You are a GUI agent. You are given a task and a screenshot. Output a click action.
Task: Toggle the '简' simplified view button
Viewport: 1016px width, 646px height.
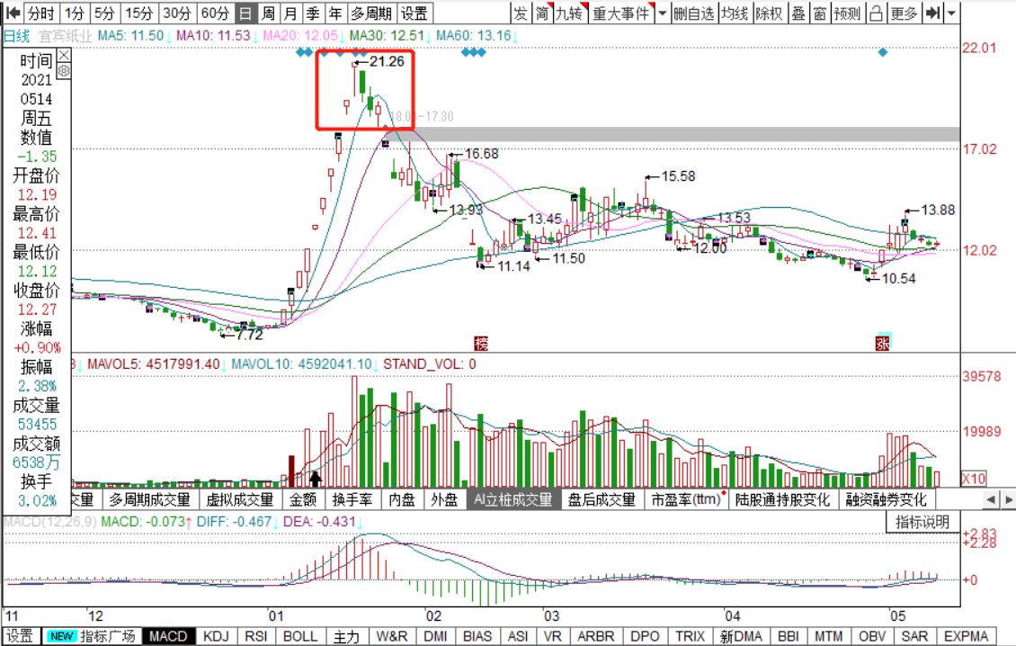[541, 13]
